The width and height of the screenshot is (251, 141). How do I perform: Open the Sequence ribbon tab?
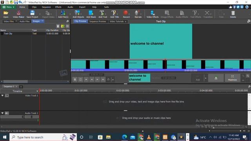[46, 7]
